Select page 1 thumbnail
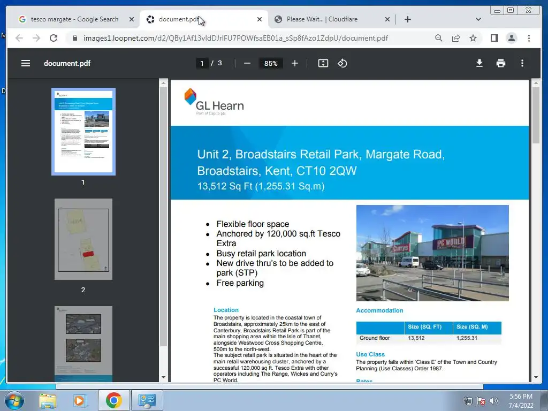The image size is (548, 411). pyautogui.click(x=83, y=132)
